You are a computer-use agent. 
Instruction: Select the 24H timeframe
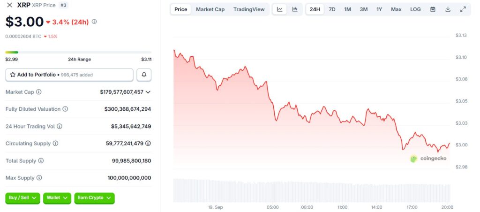pos(315,9)
